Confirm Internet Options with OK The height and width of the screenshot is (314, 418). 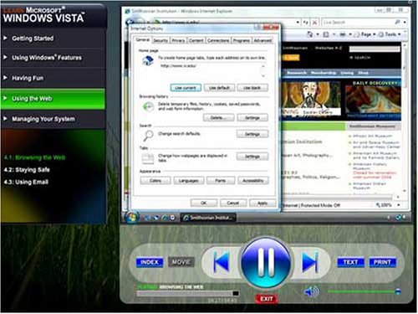(204, 203)
